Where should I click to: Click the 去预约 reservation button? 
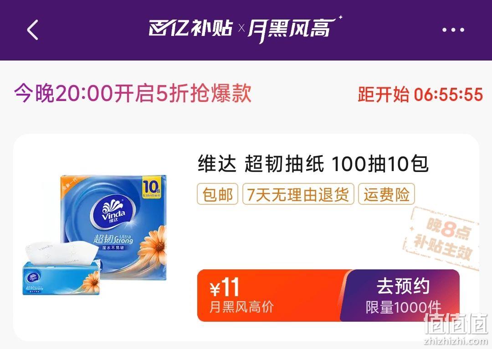coord(401,295)
